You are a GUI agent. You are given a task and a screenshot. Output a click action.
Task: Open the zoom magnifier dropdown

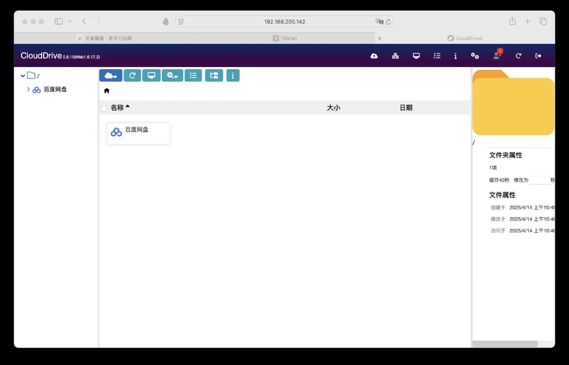coord(172,75)
